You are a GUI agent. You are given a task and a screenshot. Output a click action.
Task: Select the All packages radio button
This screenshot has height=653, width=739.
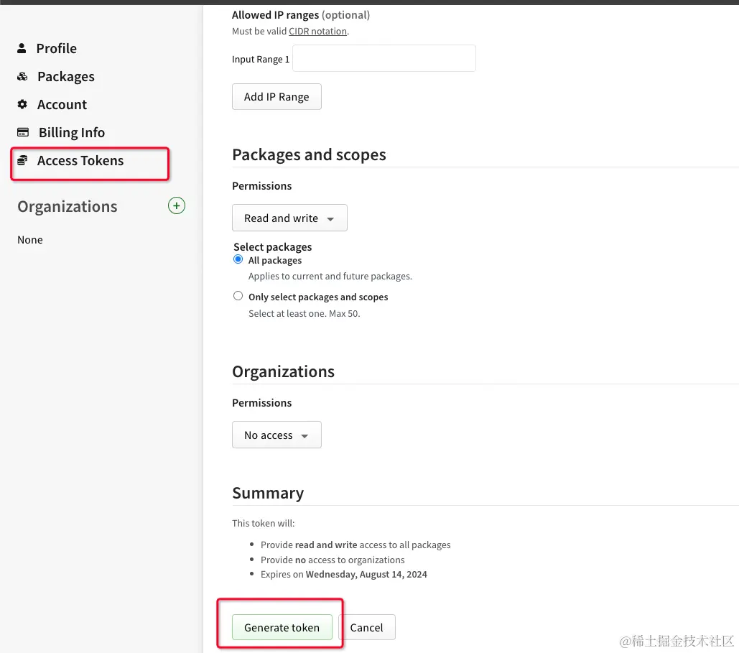click(238, 259)
